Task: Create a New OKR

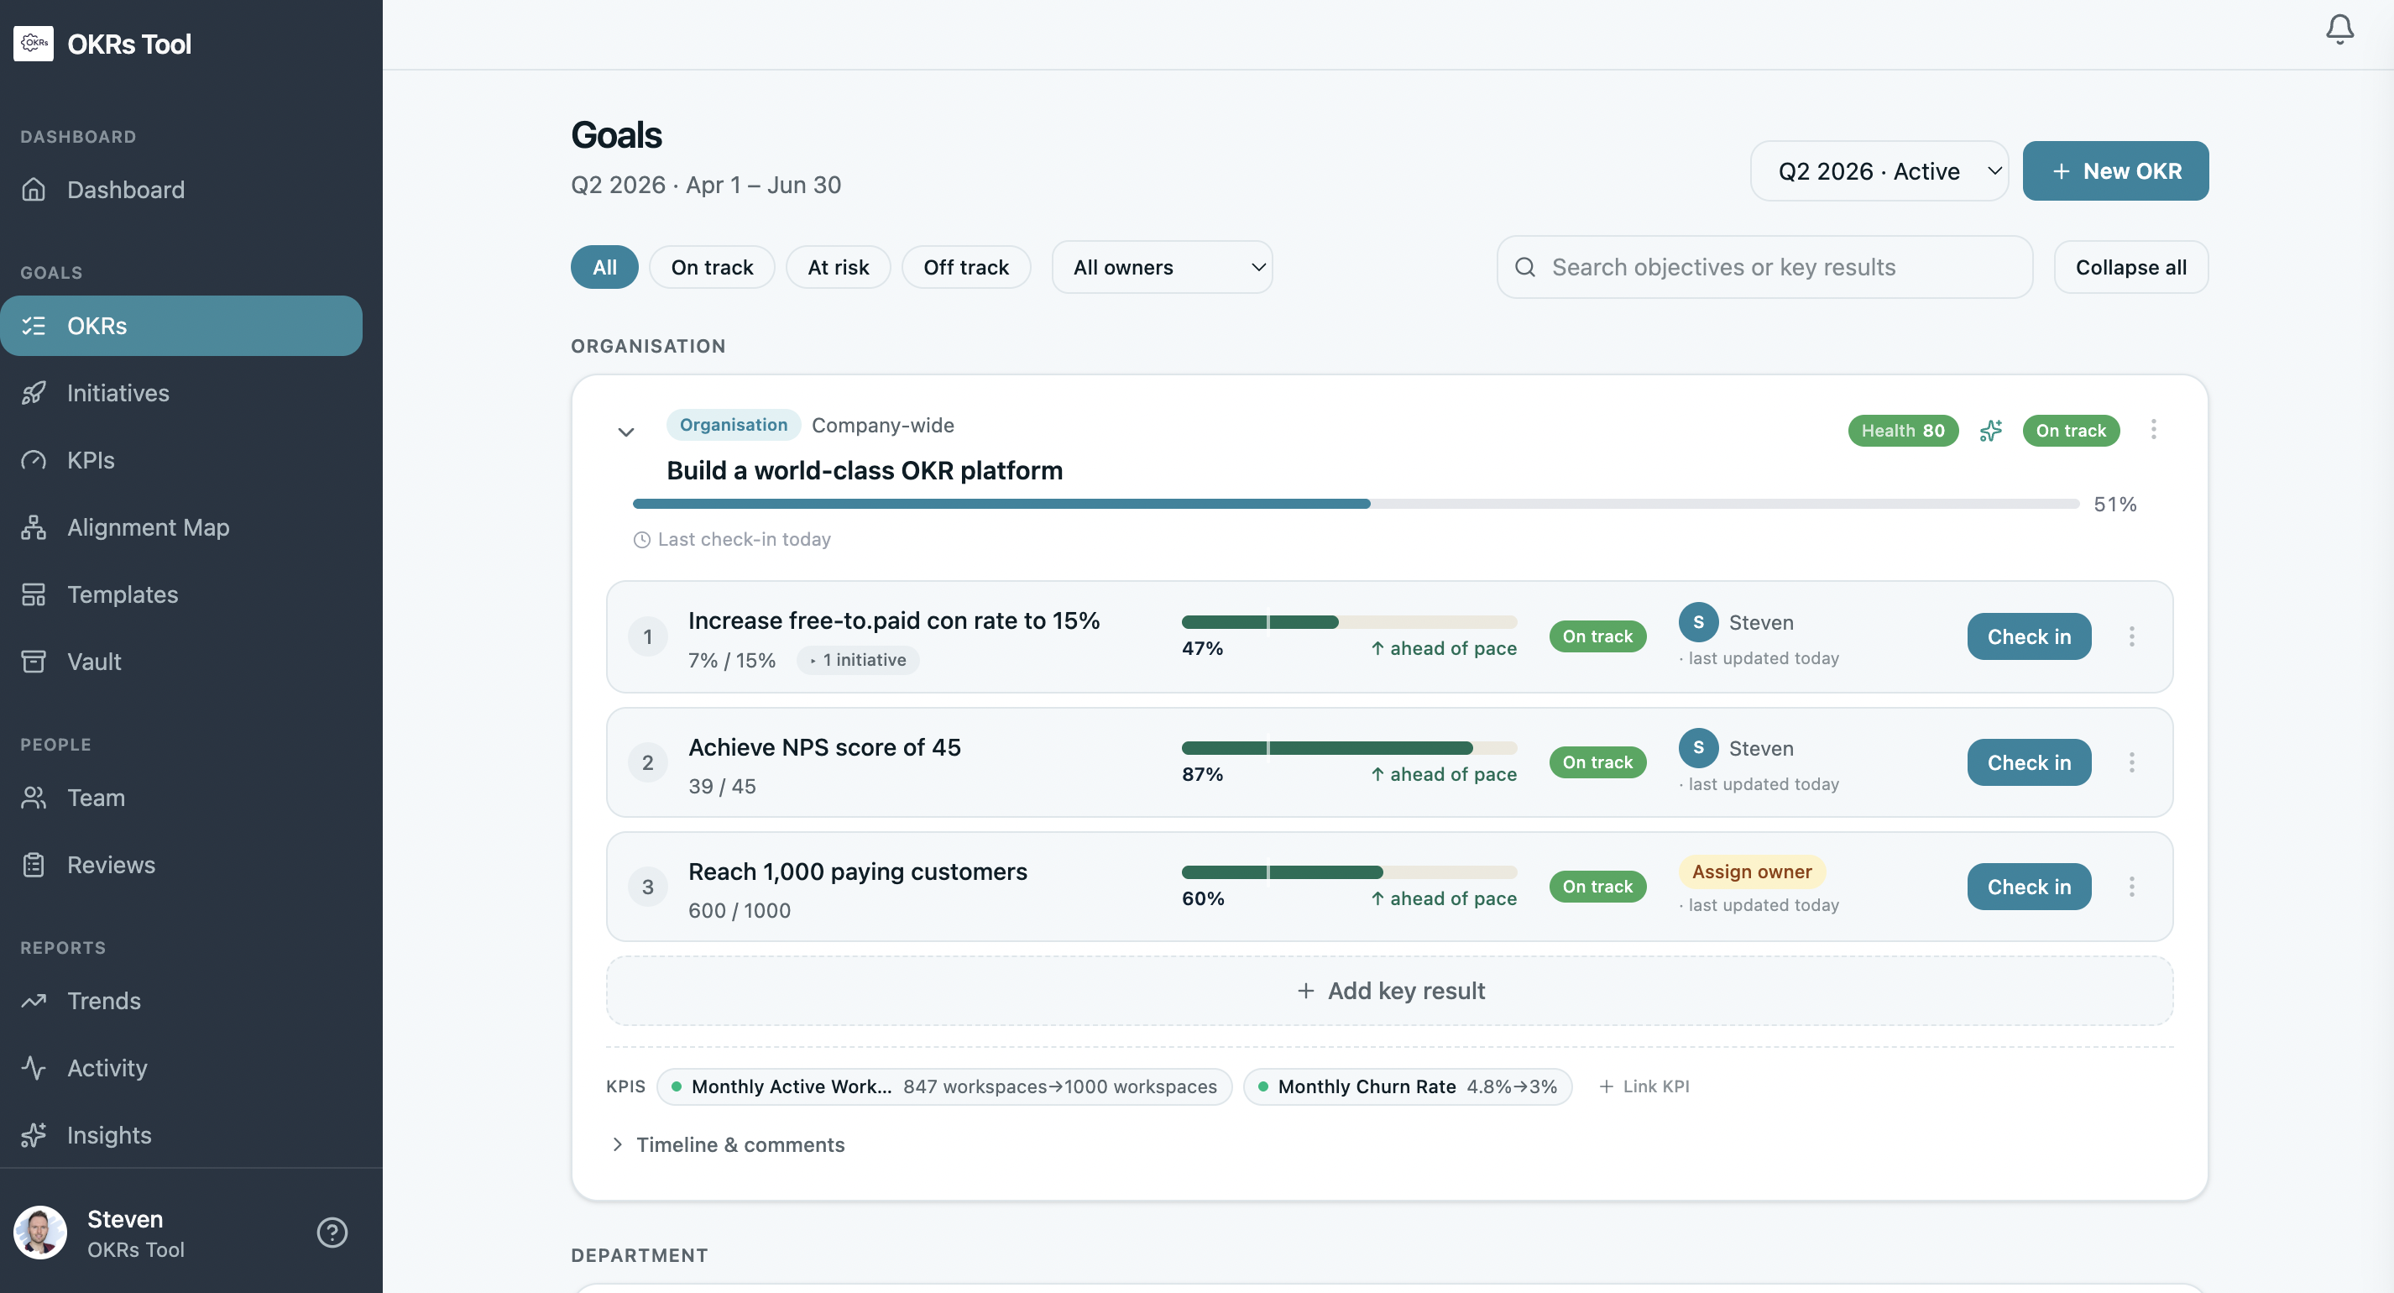Action: click(x=2115, y=171)
